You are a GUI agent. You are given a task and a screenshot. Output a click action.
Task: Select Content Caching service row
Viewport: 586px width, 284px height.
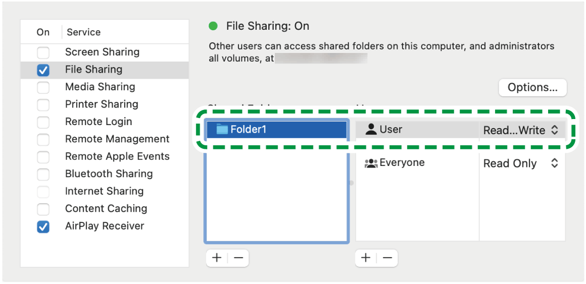pos(106,209)
